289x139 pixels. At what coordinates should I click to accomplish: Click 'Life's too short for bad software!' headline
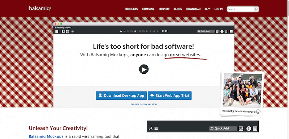tap(143, 47)
